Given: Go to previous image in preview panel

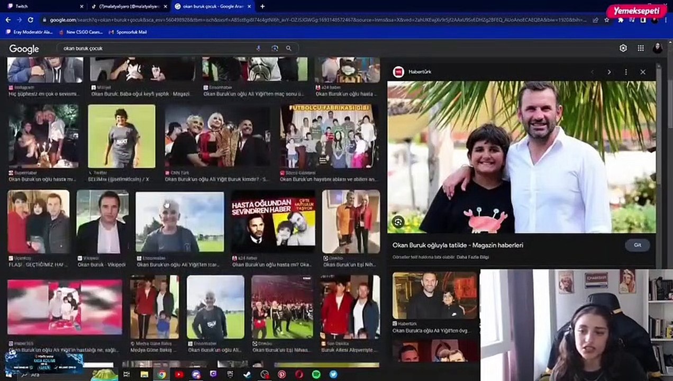Looking at the screenshot, I should pyautogui.click(x=592, y=72).
